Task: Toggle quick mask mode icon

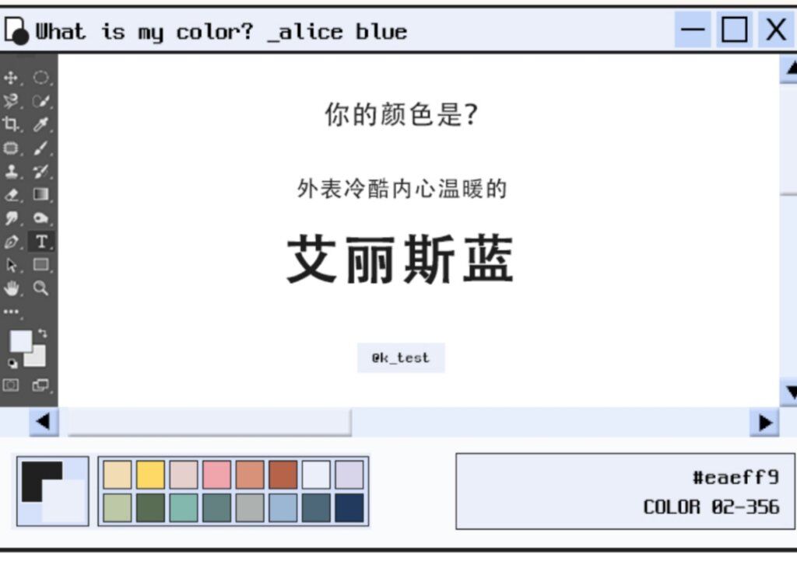Action: click(x=11, y=385)
